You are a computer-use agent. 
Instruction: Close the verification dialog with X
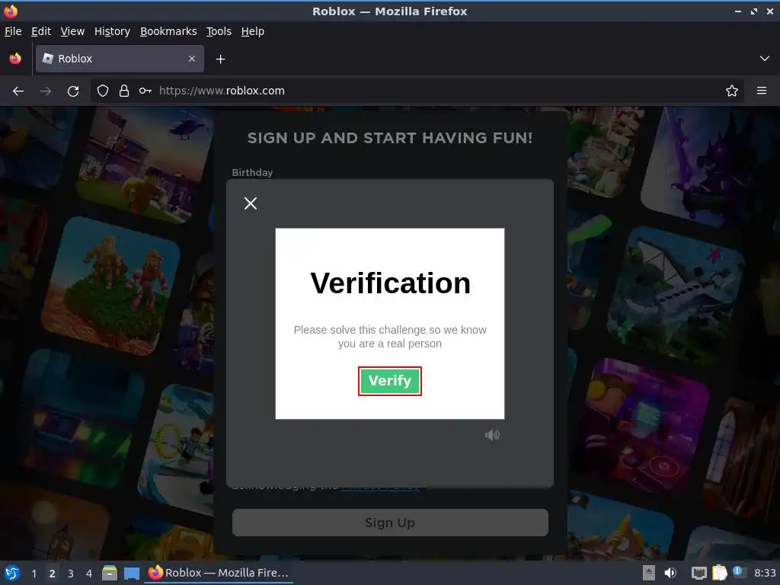[x=251, y=203]
